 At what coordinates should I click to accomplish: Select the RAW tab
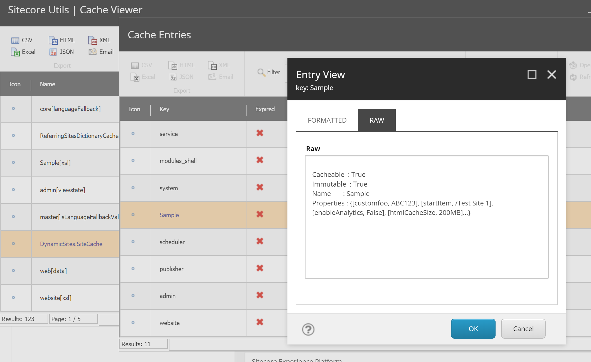377,120
